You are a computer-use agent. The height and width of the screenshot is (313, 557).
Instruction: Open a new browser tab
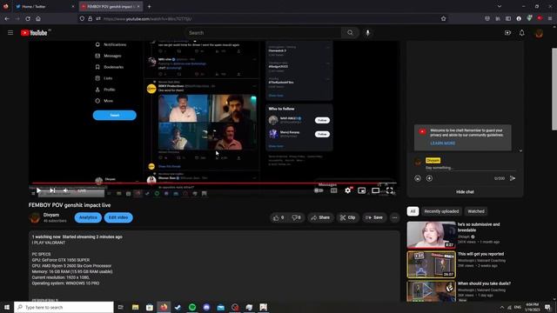click(x=149, y=6)
